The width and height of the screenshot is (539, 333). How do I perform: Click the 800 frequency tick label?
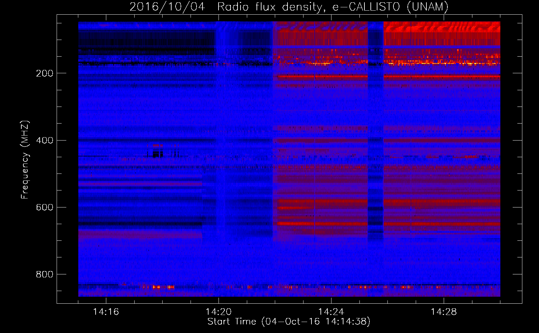pos(45,274)
